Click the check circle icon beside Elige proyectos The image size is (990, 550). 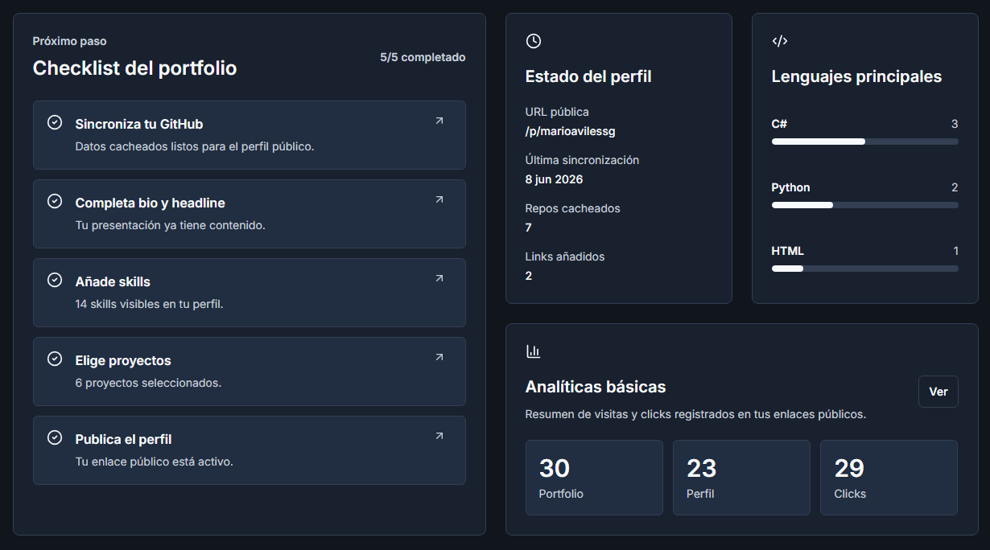55,359
